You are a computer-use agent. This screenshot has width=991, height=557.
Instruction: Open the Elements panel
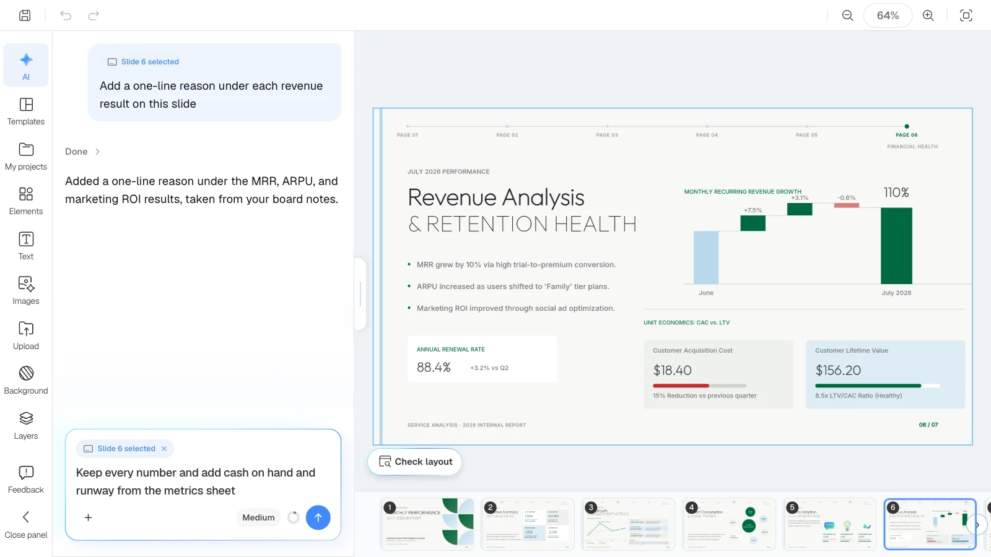point(26,201)
